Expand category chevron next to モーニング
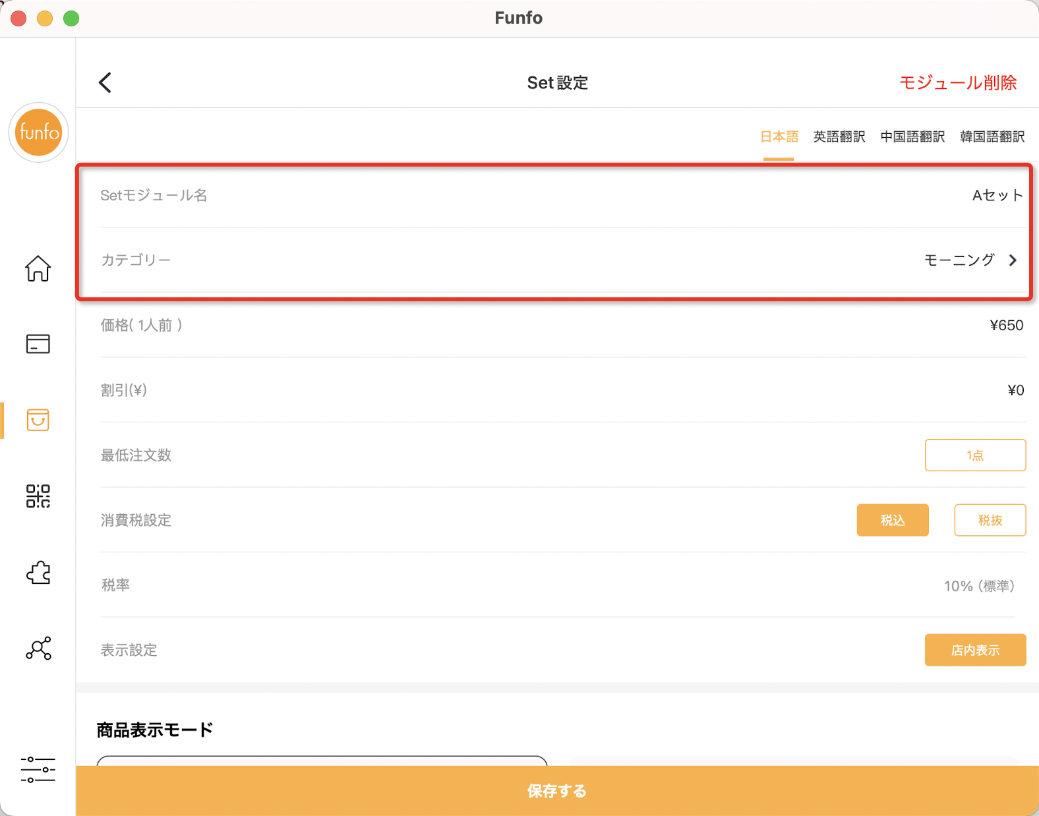 [x=1013, y=260]
